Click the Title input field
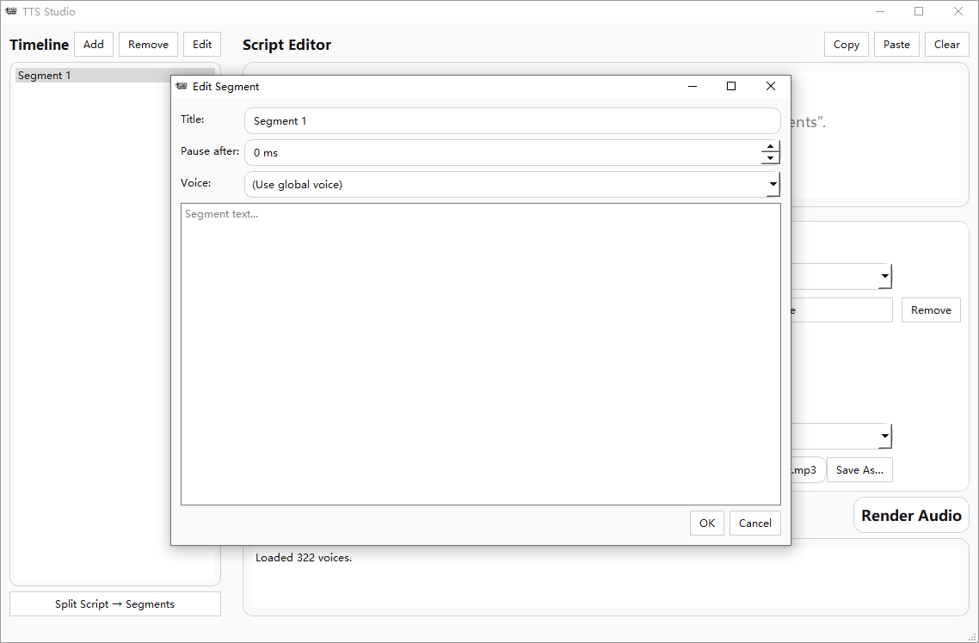The height and width of the screenshot is (643, 979). click(512, 121)
